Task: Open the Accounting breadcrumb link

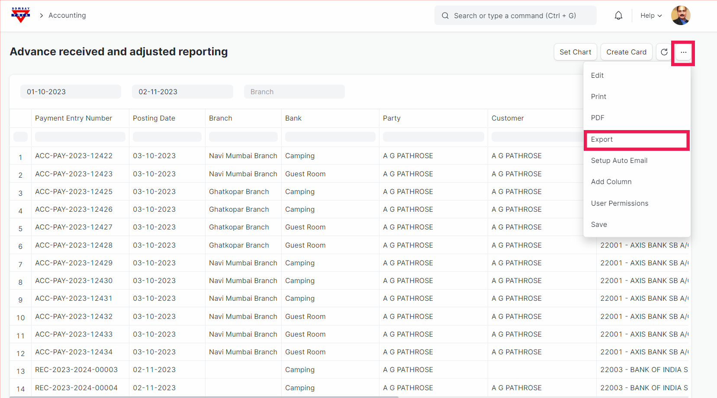Action: (67, 16)
